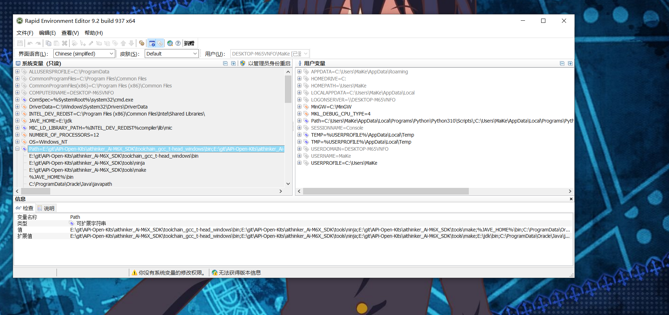669x315 pixels.
Task: Open the 查看(V) menu
Action: pos(70,33)
